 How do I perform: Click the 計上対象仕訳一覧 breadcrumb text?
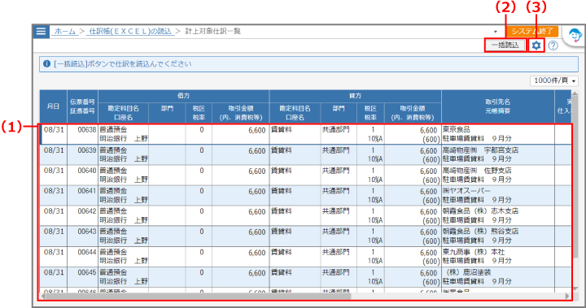click(213, 32)
